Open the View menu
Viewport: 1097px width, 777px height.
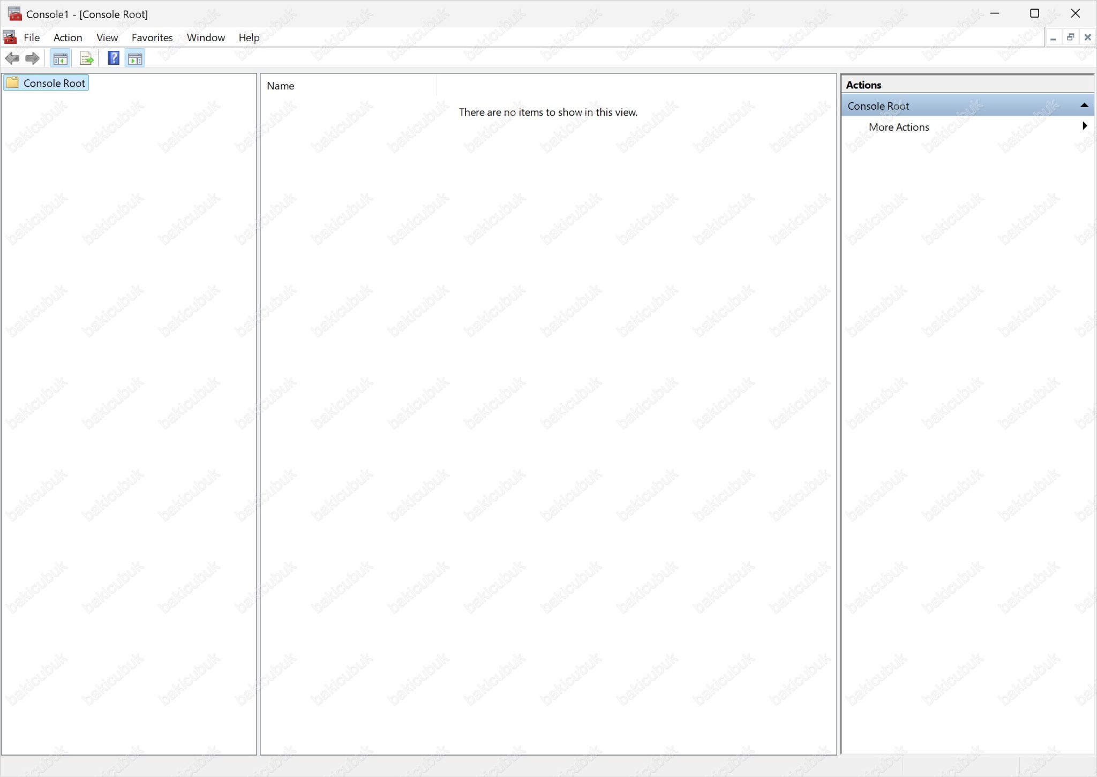click(107, 37)
